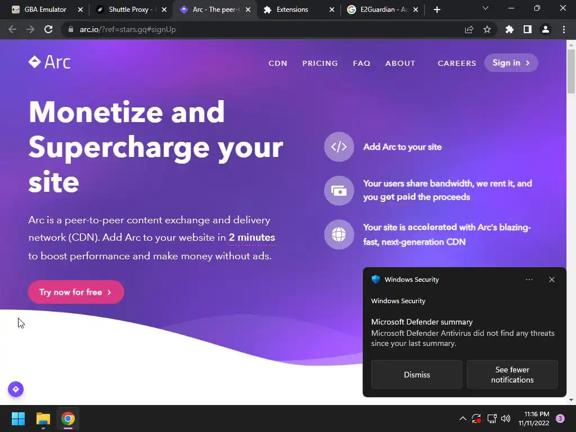576x432 pixels.
Task: Open the network tray icon
Action: (x=492, y=418)
